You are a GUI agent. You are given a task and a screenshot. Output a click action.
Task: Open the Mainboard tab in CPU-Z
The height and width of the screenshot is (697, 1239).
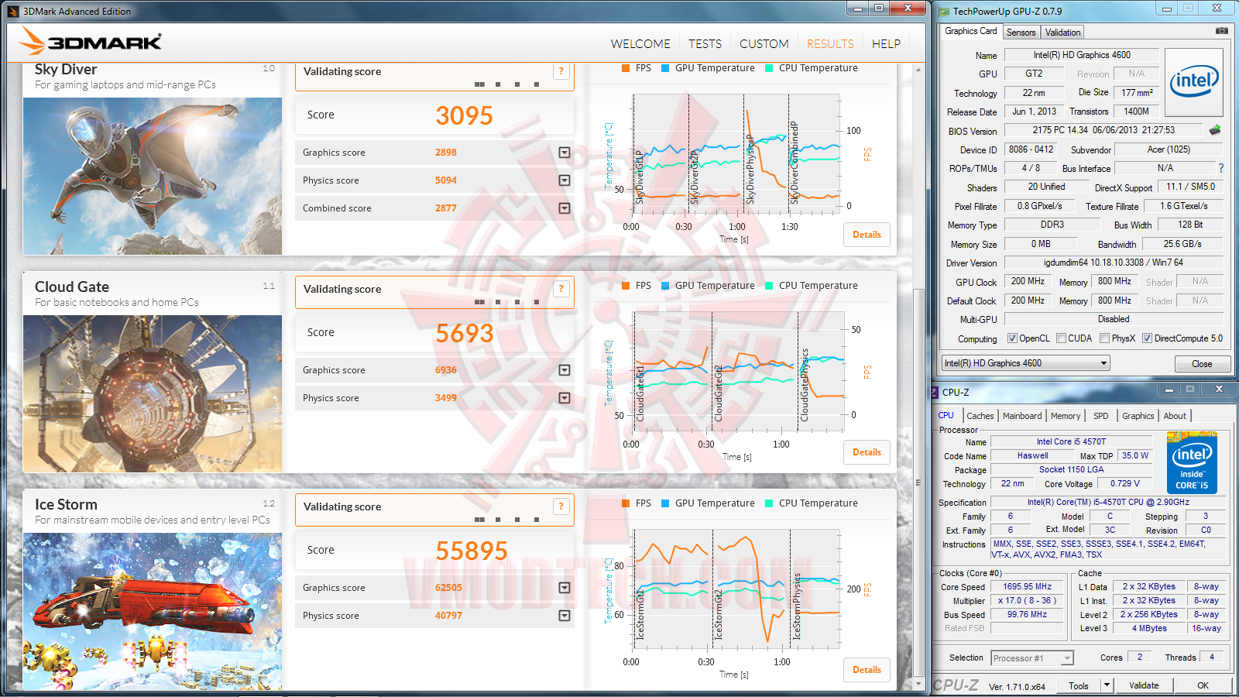tap(1022, 416)
